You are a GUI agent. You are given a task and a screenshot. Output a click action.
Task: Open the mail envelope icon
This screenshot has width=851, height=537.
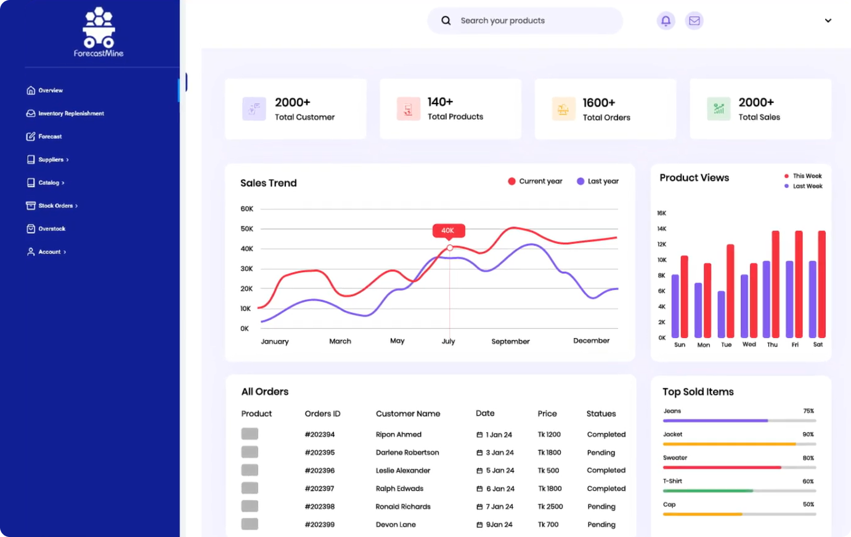(x=694, y=21)
